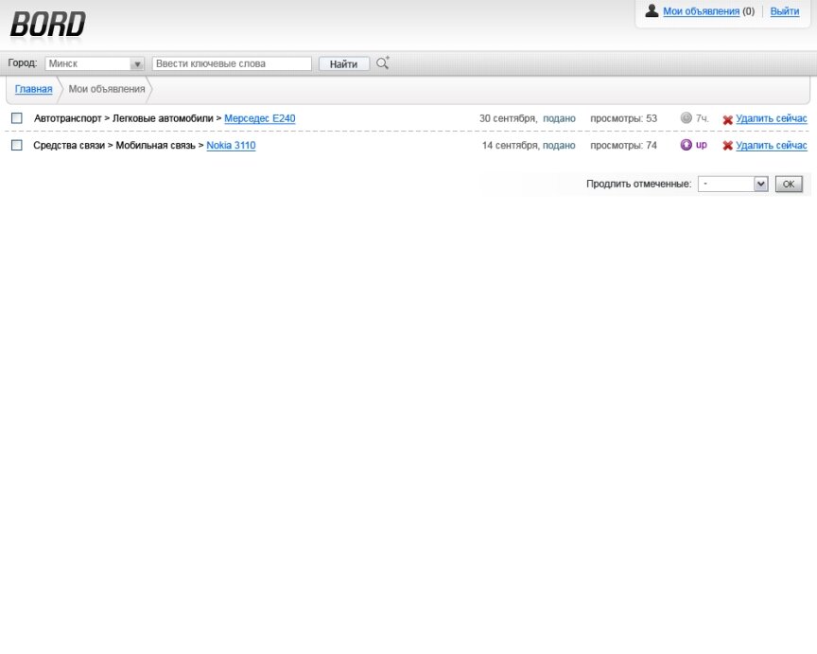Focus the keyword search input field
This screenshot has height=654, width=817.
(232, 63)
